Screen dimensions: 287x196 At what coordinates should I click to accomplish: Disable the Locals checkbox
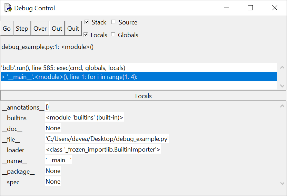pos(86,35)
